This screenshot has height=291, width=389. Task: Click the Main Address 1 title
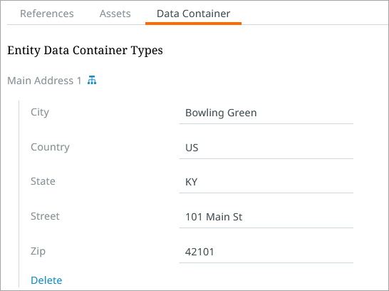[44, 81]
